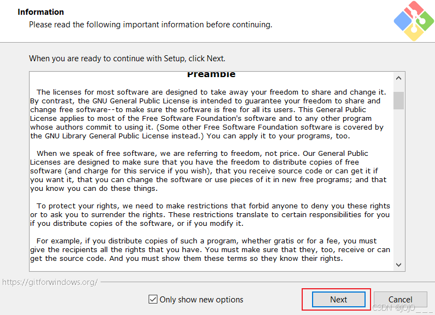435x315 pixels.
Task: Click the Next button
Action: click(338, 300)
